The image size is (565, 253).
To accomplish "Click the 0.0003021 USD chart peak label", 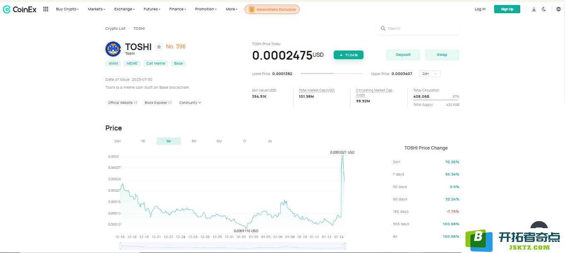I will coord(342,152).
